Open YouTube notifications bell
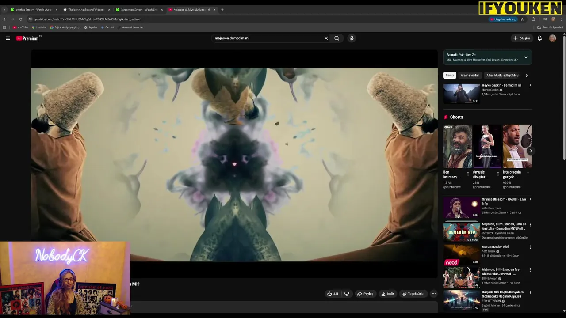 (539, 38)
